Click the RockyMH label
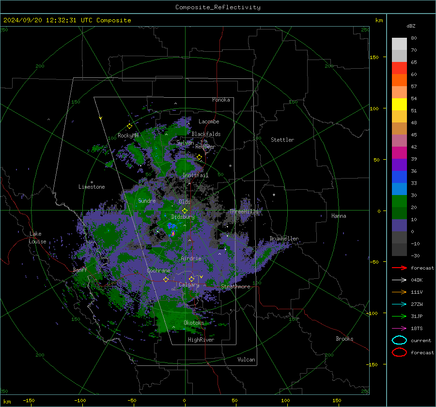Viewport: 436px width, 407px height. (x=128, y=136)
